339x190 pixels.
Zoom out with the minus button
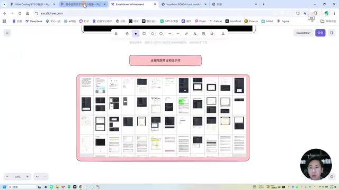point(7,177)
